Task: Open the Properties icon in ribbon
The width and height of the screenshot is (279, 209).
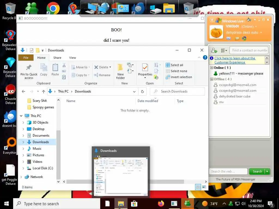Action: (145, 67)
